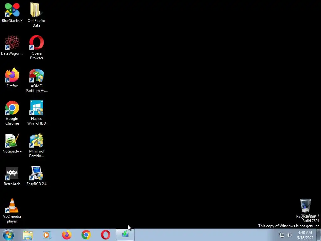Launch Firefox from the taskbar
Screen dimensions: 321x241
tap(67, 235)
